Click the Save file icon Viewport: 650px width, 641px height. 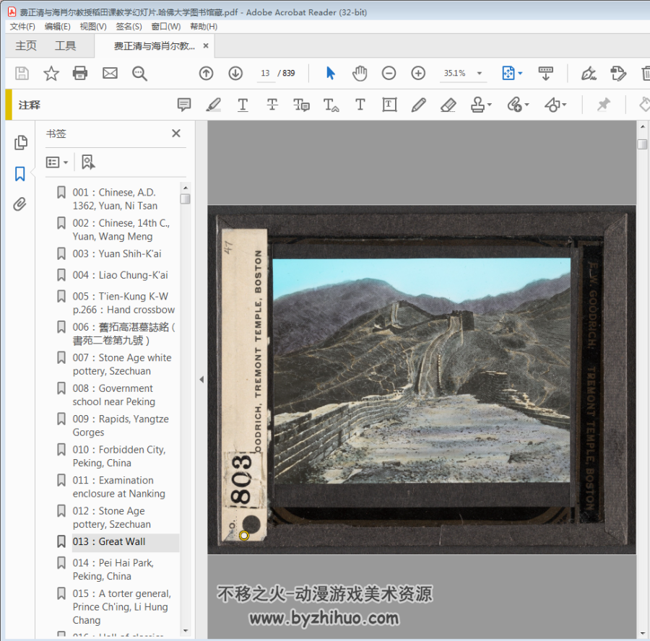(22, 74)
